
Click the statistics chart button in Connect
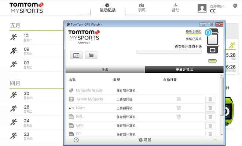pos(76,55)
